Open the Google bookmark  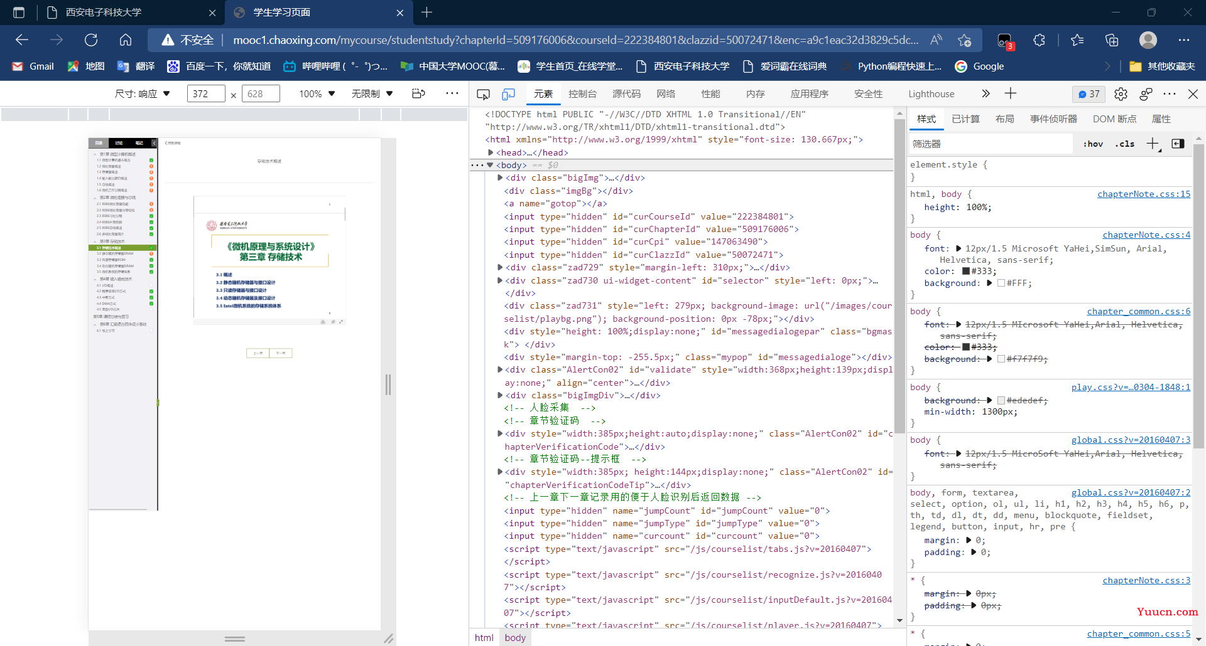pos(979,66)
